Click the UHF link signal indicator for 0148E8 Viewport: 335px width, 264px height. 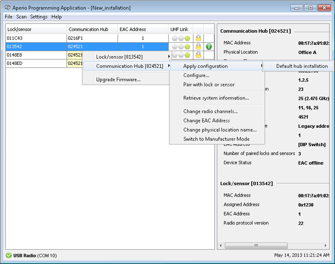point(181,55)
